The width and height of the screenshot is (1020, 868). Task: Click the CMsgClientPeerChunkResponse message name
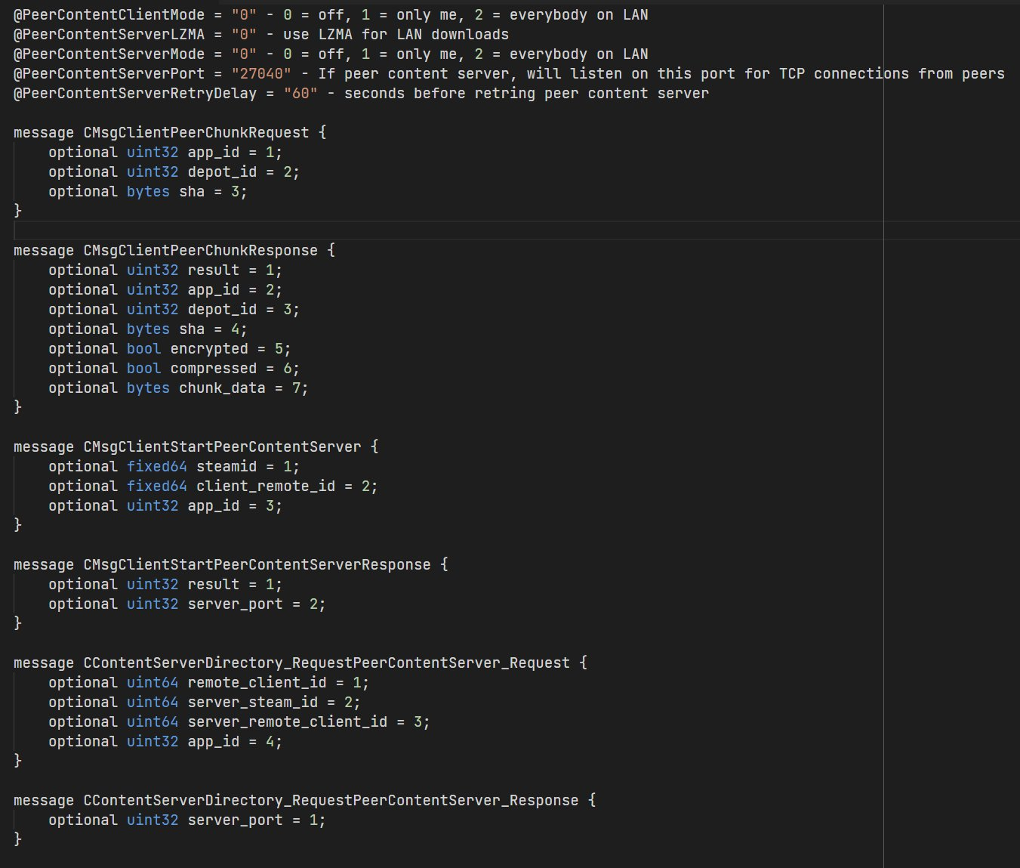pos(200,250)
